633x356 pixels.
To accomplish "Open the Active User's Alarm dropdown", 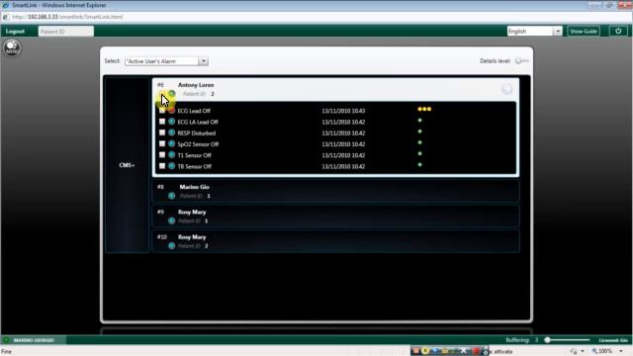I will tap(204, 61).
